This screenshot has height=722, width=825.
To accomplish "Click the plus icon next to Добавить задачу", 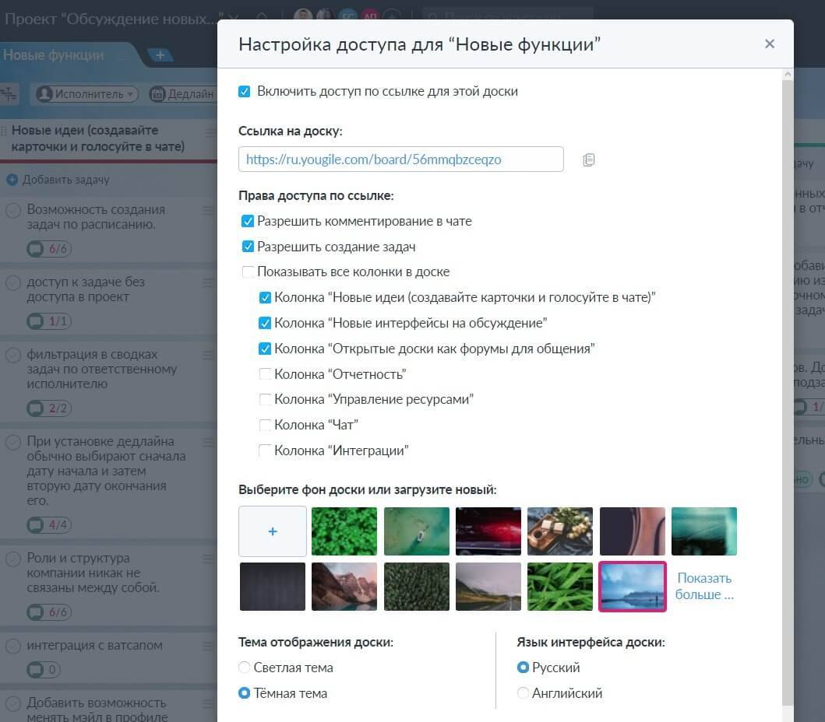I will [x=12, y=180].
